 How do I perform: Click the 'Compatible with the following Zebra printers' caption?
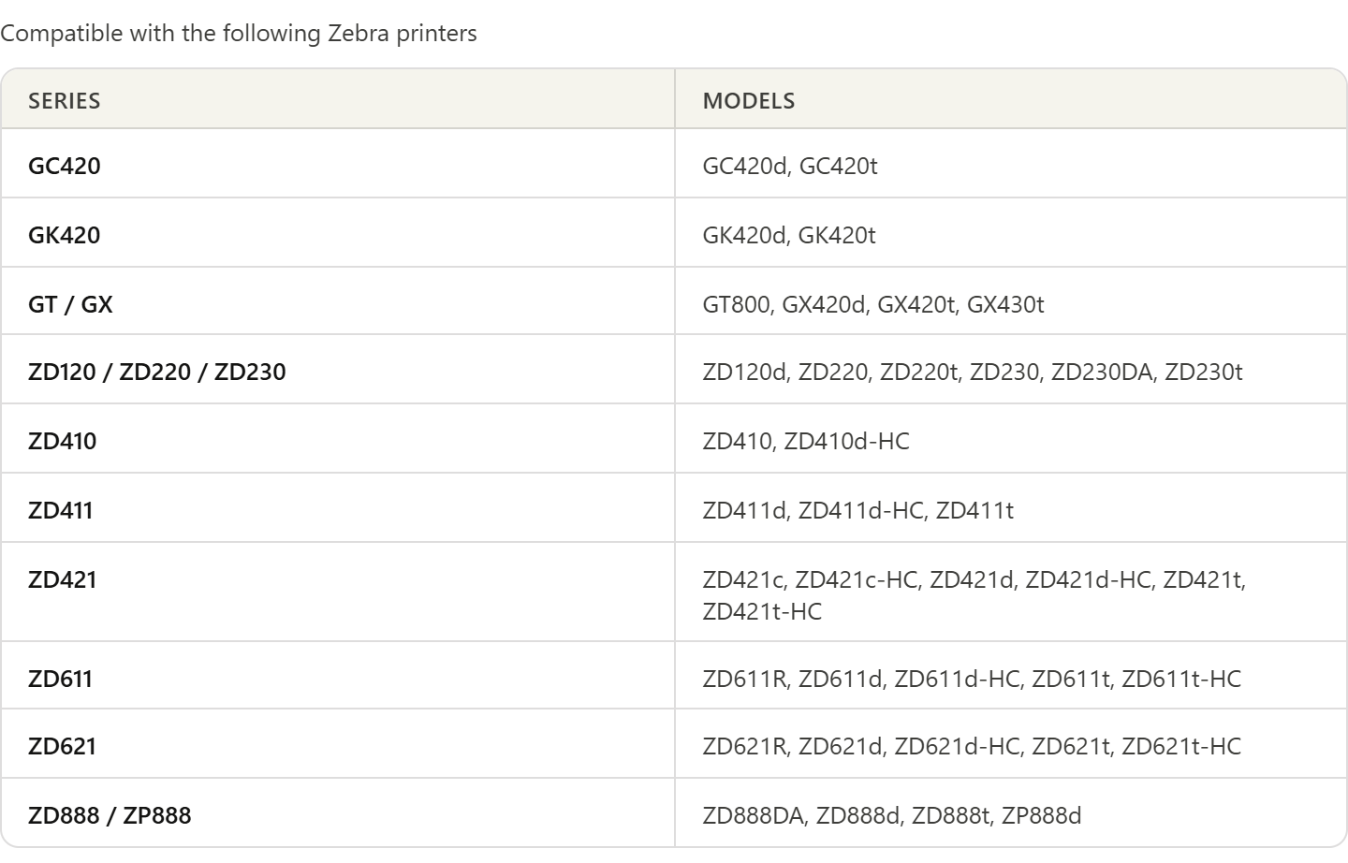click(239, 34)
